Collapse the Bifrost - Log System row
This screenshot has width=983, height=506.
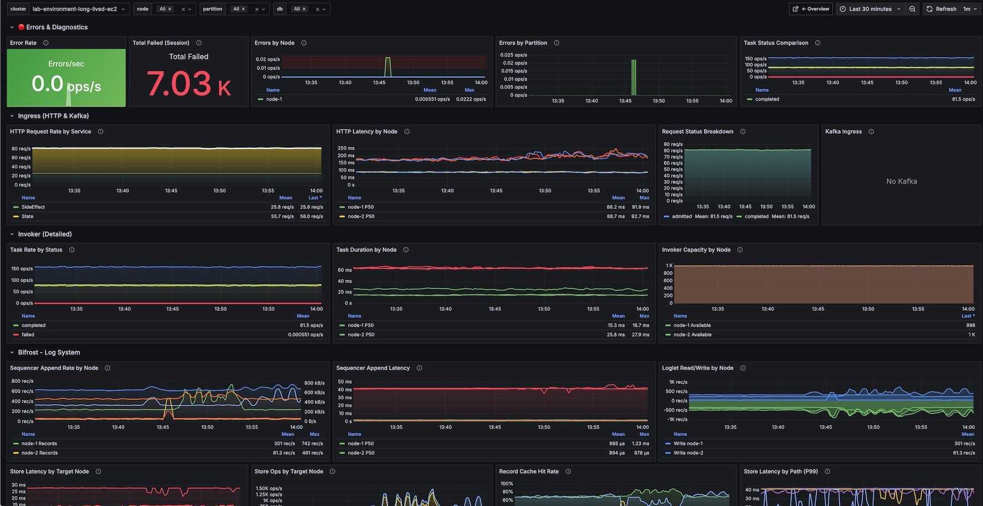click(12, 353)
